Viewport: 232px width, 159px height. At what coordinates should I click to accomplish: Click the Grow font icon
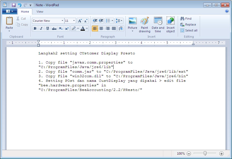point(80,21)
